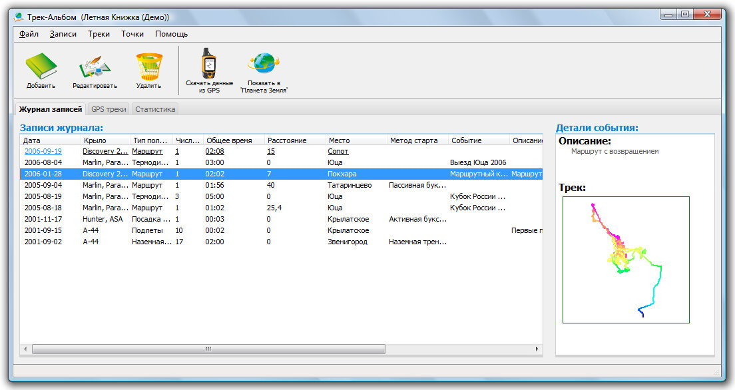Select the 2001-09-02 Звенигород record
The height and width of the screenshot is (390, 735).
tap(200, 242)
